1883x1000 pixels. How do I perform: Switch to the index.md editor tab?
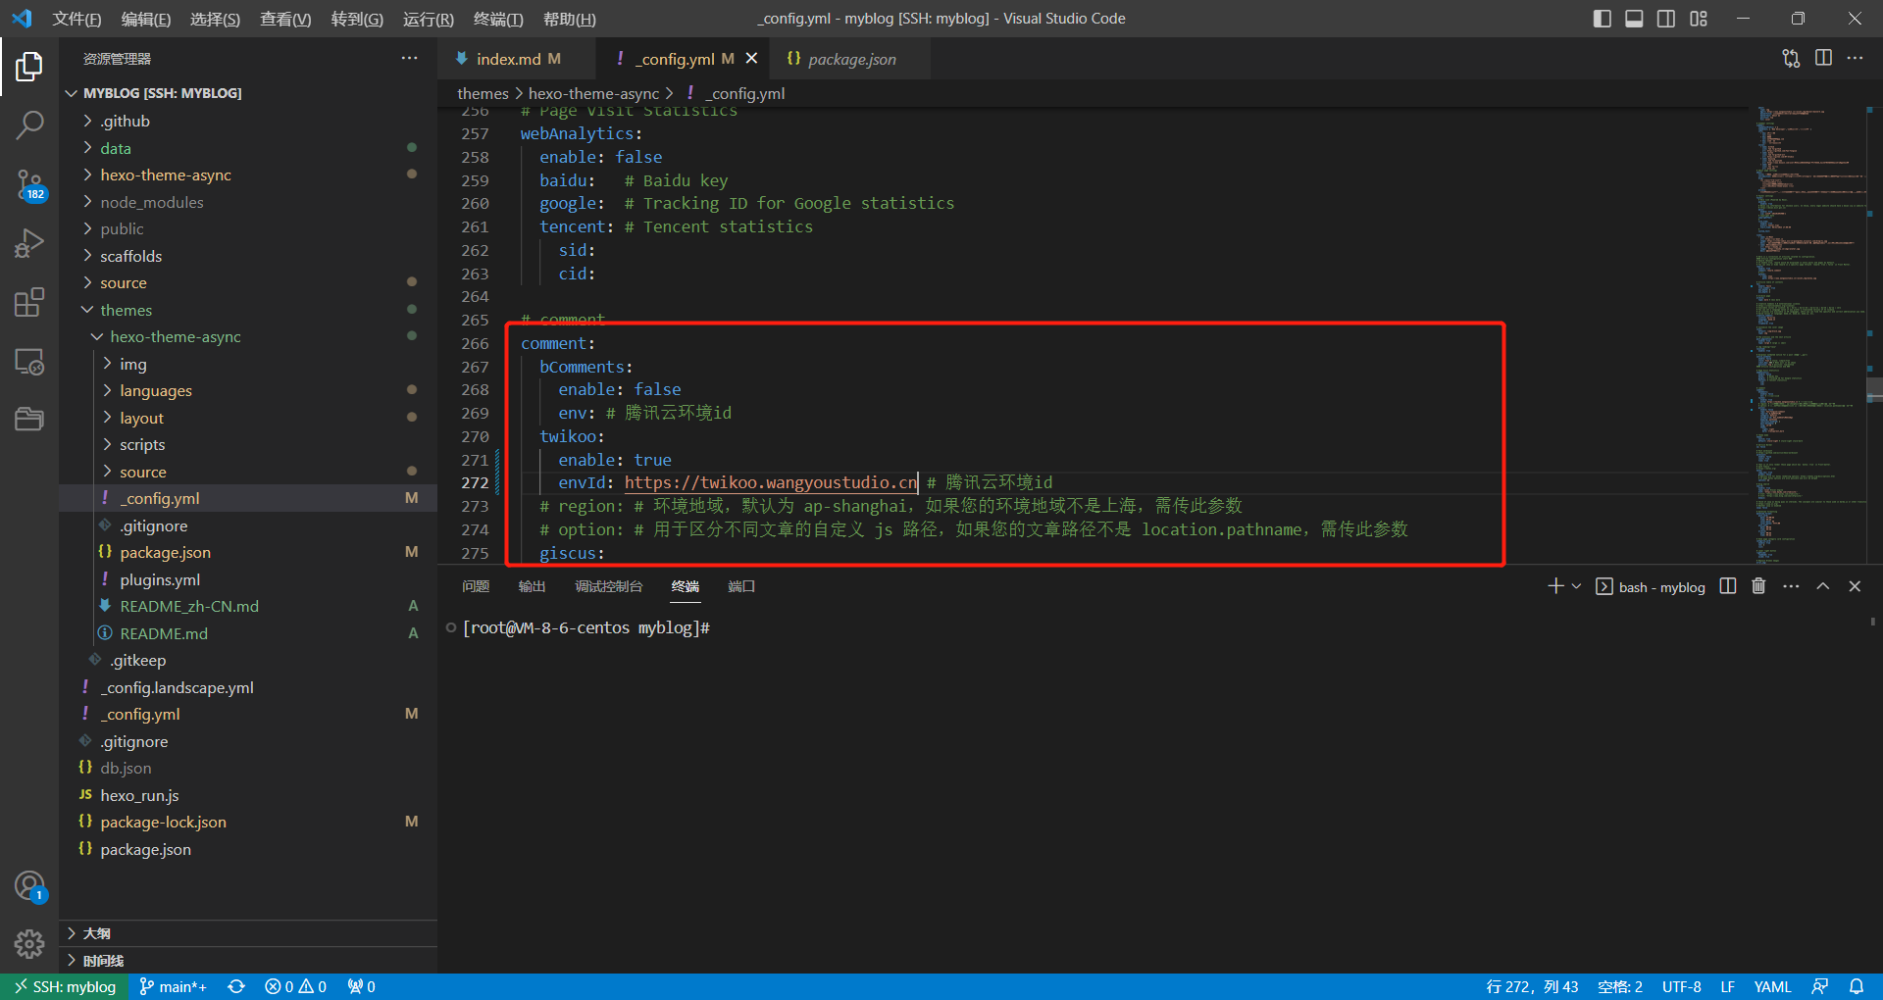516,59
